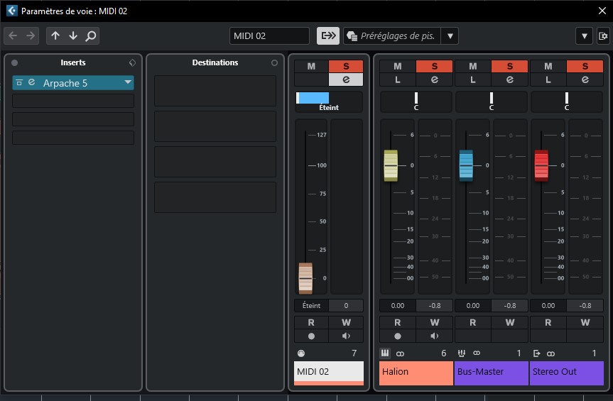Click the record enable dot on Halion

(398, 336)
